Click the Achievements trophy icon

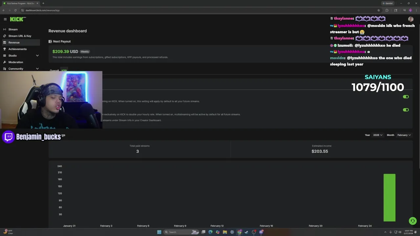(x=5, y=49)
